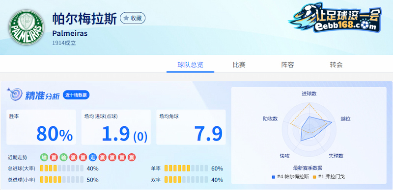Select the 近十场数据 filter pill
The image size is (393, 190).
point(76,95)
